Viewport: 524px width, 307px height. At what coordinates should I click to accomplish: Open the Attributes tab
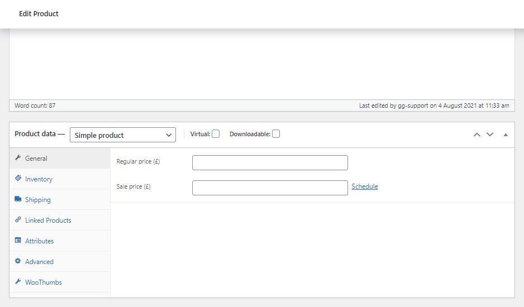60,241
